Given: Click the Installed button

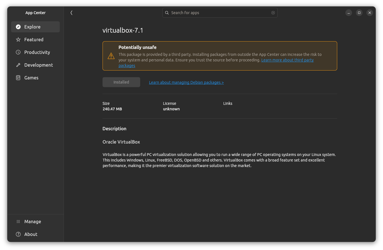Looking at the screenshot, I should click(121, 82).
